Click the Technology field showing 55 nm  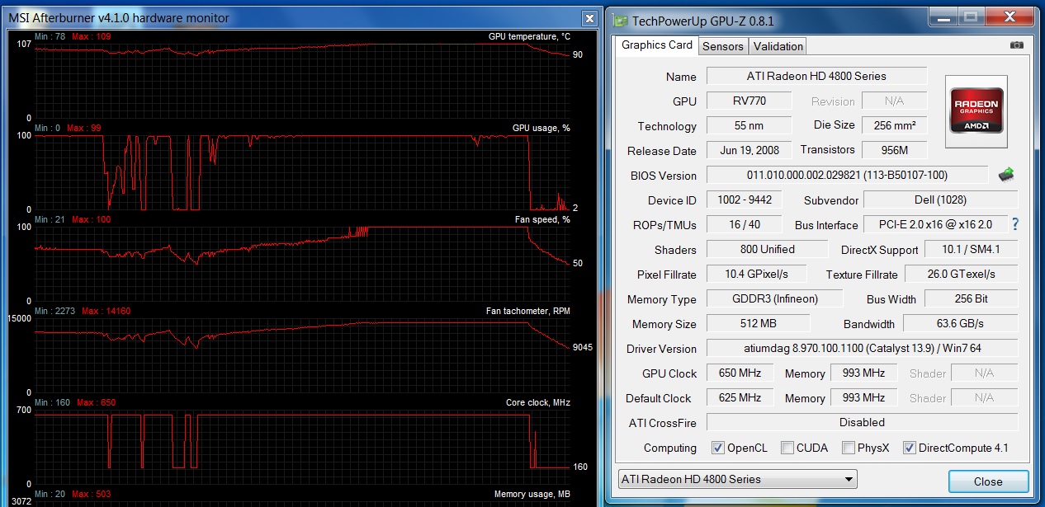[749, 125]
